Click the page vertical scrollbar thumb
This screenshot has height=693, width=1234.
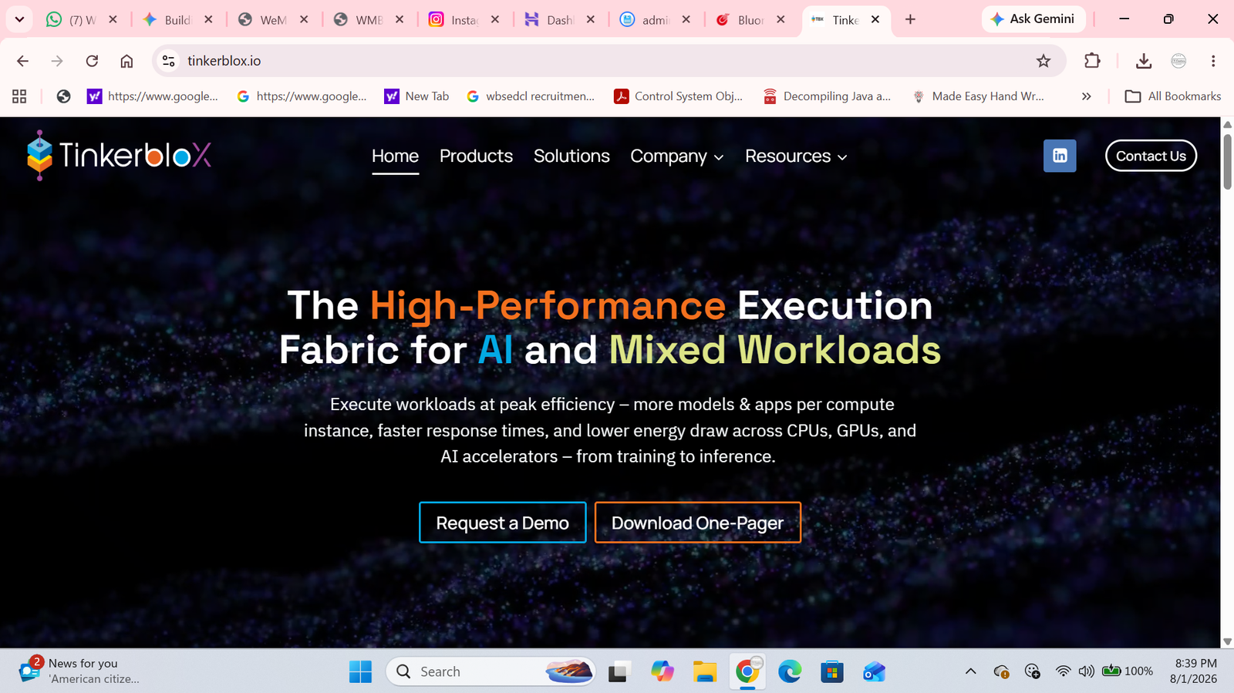1227,161
